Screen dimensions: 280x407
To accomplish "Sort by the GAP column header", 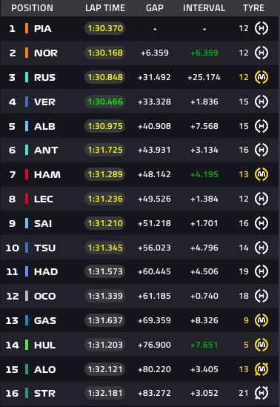I will [155, 8].
